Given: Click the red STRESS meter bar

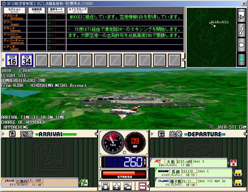Looking at the screenshot, I should [x=125, y=174].
